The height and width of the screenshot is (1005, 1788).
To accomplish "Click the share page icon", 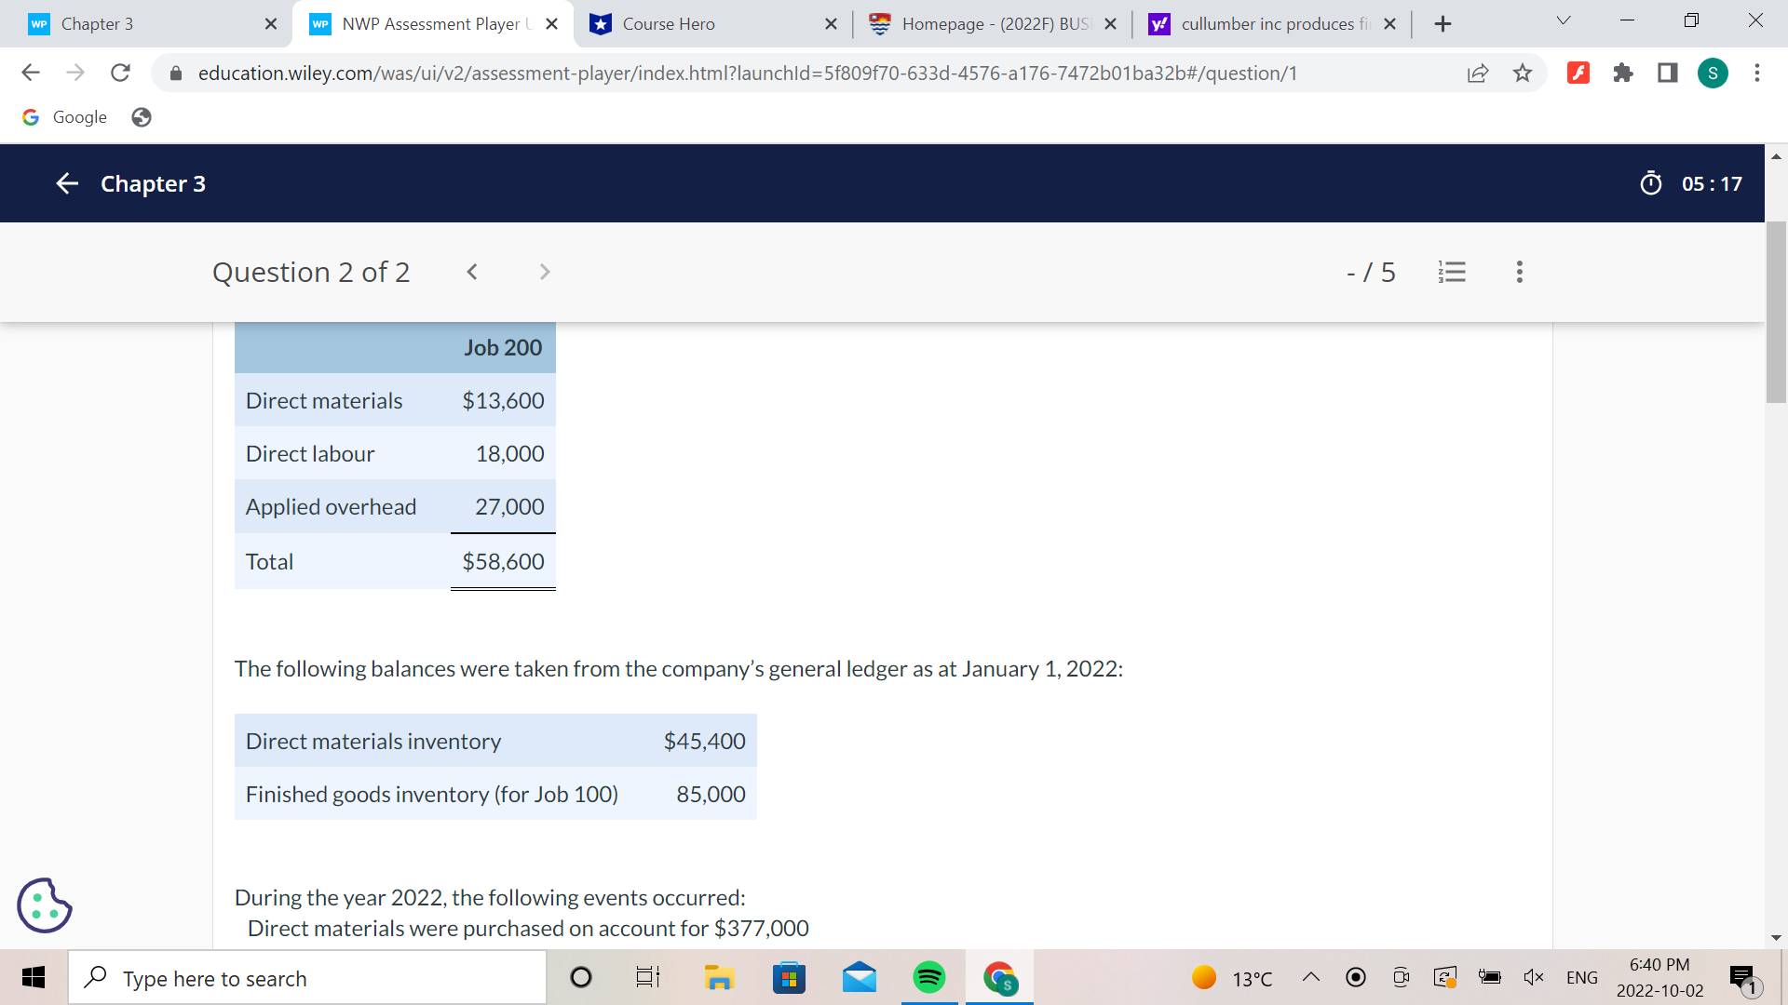I will pos(1478,73).
